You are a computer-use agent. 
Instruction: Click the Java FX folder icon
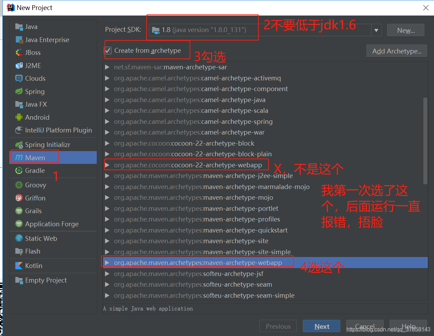tap(19, 104)
